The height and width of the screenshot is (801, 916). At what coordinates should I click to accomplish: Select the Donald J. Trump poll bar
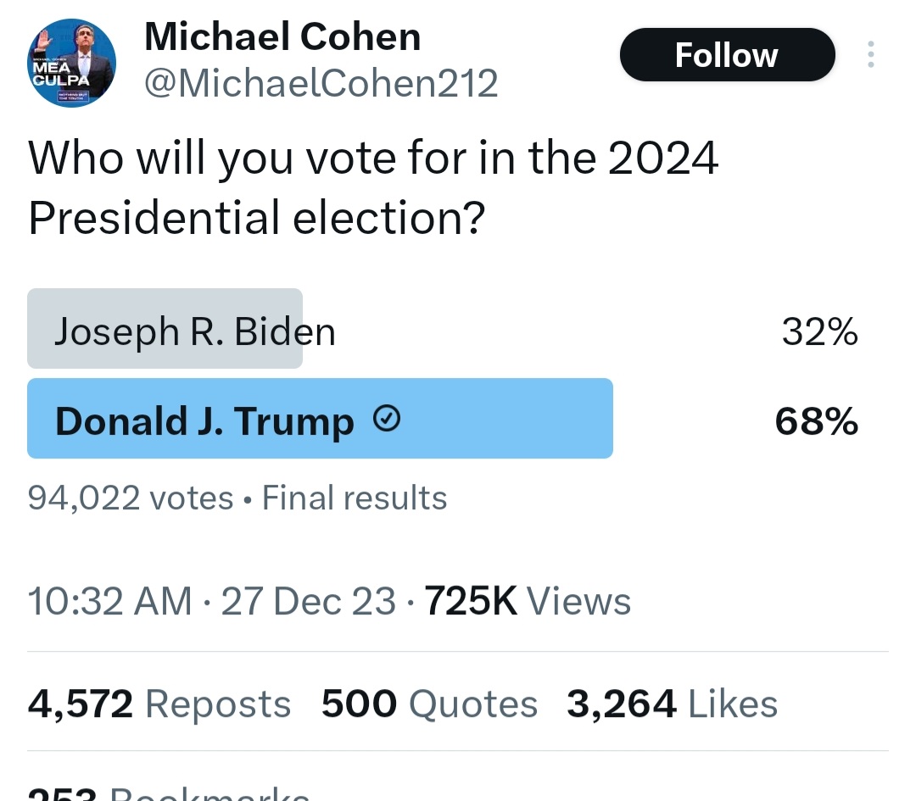pyautogui.click(x=320, y=420)
